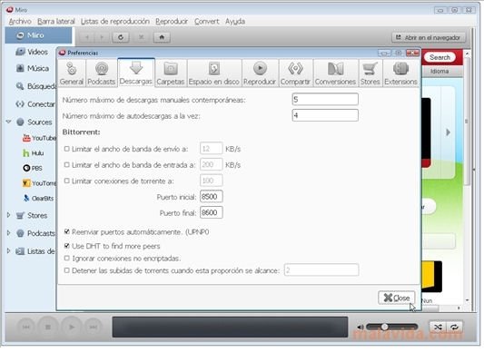Open the Stores shopping cart tab

coord(370,73)
